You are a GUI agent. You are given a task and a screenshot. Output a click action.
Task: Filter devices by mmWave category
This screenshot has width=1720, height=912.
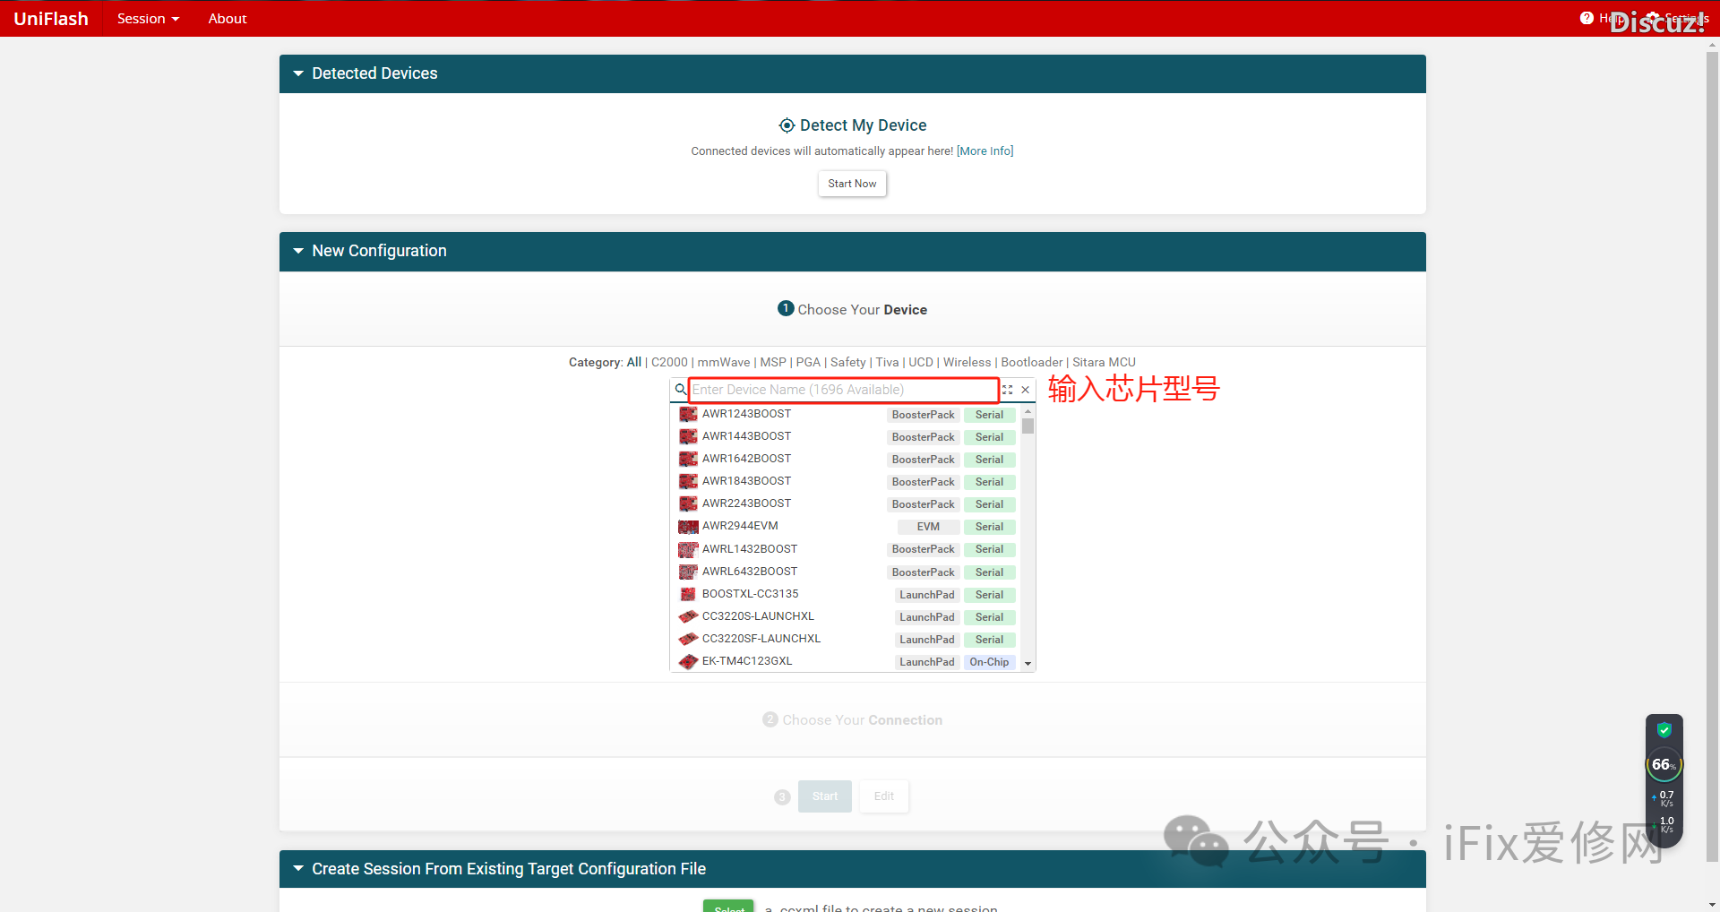click(724, 362)
